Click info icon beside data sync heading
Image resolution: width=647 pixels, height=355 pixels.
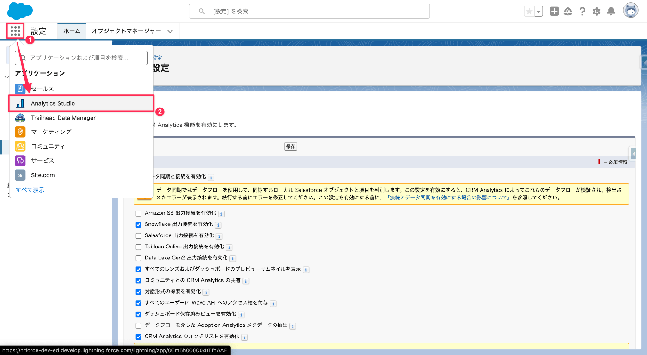coord(211,177)
